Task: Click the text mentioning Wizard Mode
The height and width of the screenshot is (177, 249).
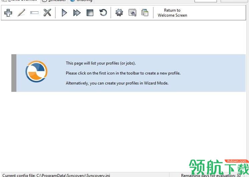Action: pos(117,83)
